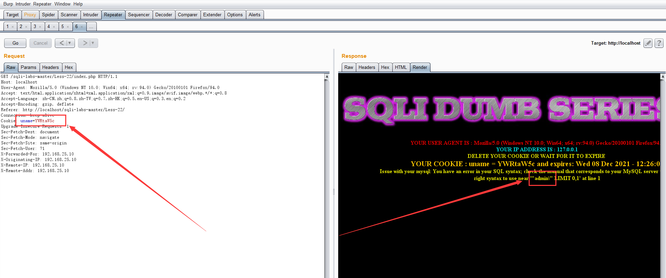
Task: Click the Referer header line
Action: click(x=63, y=110)
